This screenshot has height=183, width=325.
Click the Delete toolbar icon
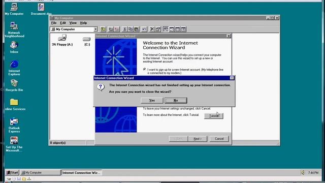point(152,29)
